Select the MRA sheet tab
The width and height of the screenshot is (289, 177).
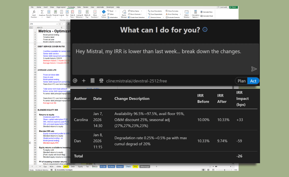click(x=66, y=167)
